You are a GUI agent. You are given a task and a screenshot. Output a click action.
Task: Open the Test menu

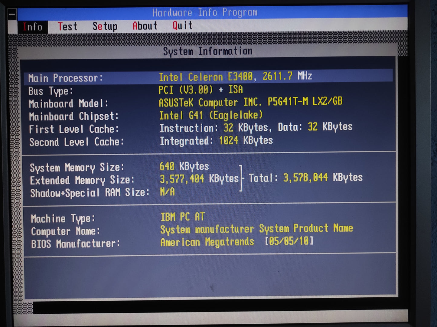[68, 26]
